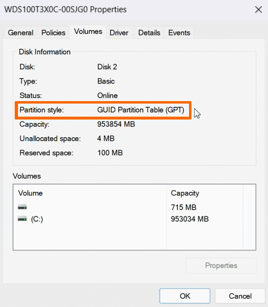
Task: Click the GUID Partition Table (GPT) value
Action: 141,110
